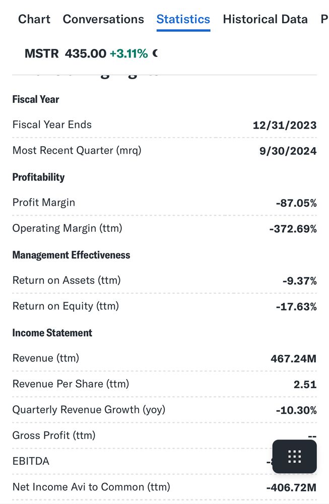Screen dimensions: 329x504
Task: Select the Gross Profit (ttm) label
Action: tap(54, 435)
